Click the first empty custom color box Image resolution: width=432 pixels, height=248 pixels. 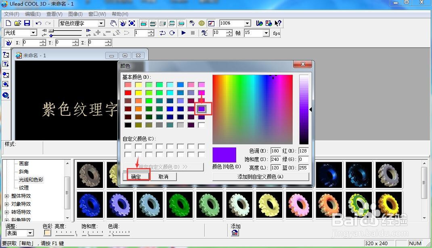(x=128, y=146)
